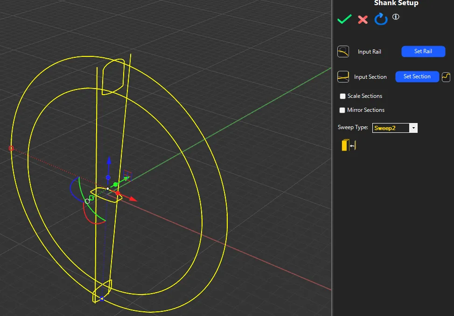Click the Input Rail curve icon

pos(343,51)
